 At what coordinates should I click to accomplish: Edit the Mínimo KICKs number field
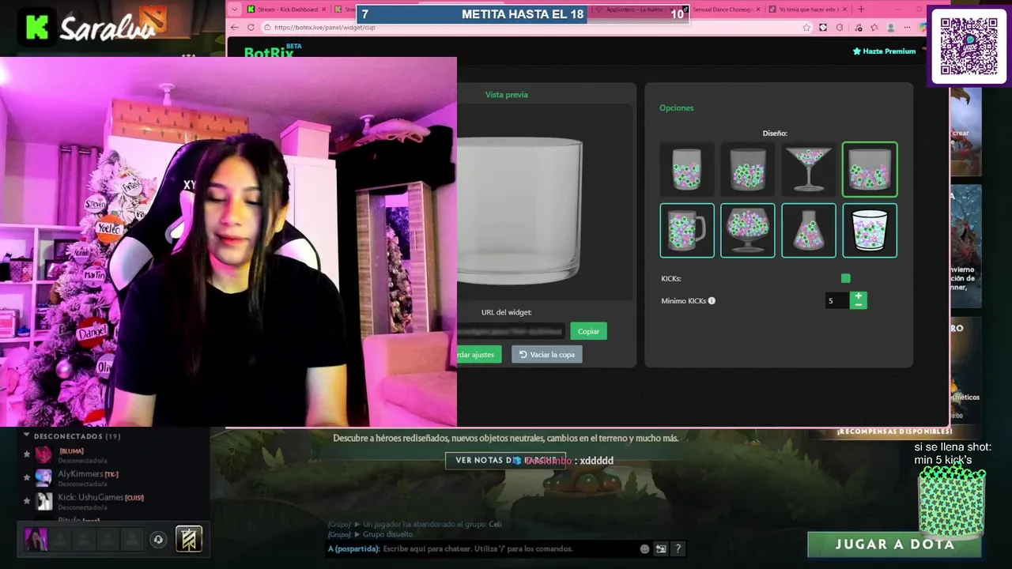pos(836,300)
